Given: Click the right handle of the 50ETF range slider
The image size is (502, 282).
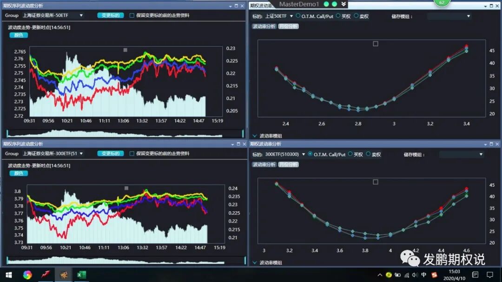Looking at the screenshot, I should coord(243,133).
